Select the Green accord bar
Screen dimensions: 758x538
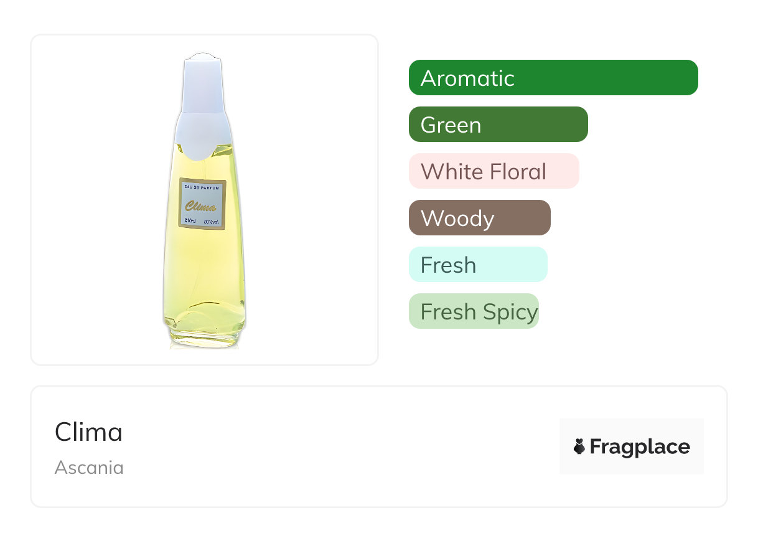[498, 125]
